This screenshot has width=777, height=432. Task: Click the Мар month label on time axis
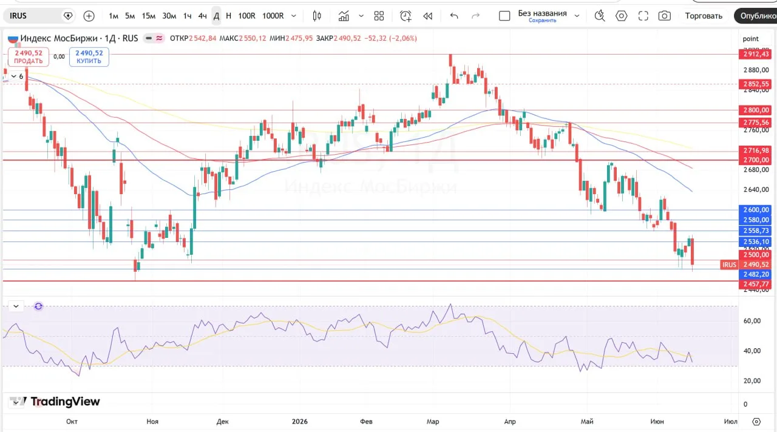pyautogui.click(x=433, y=421)
